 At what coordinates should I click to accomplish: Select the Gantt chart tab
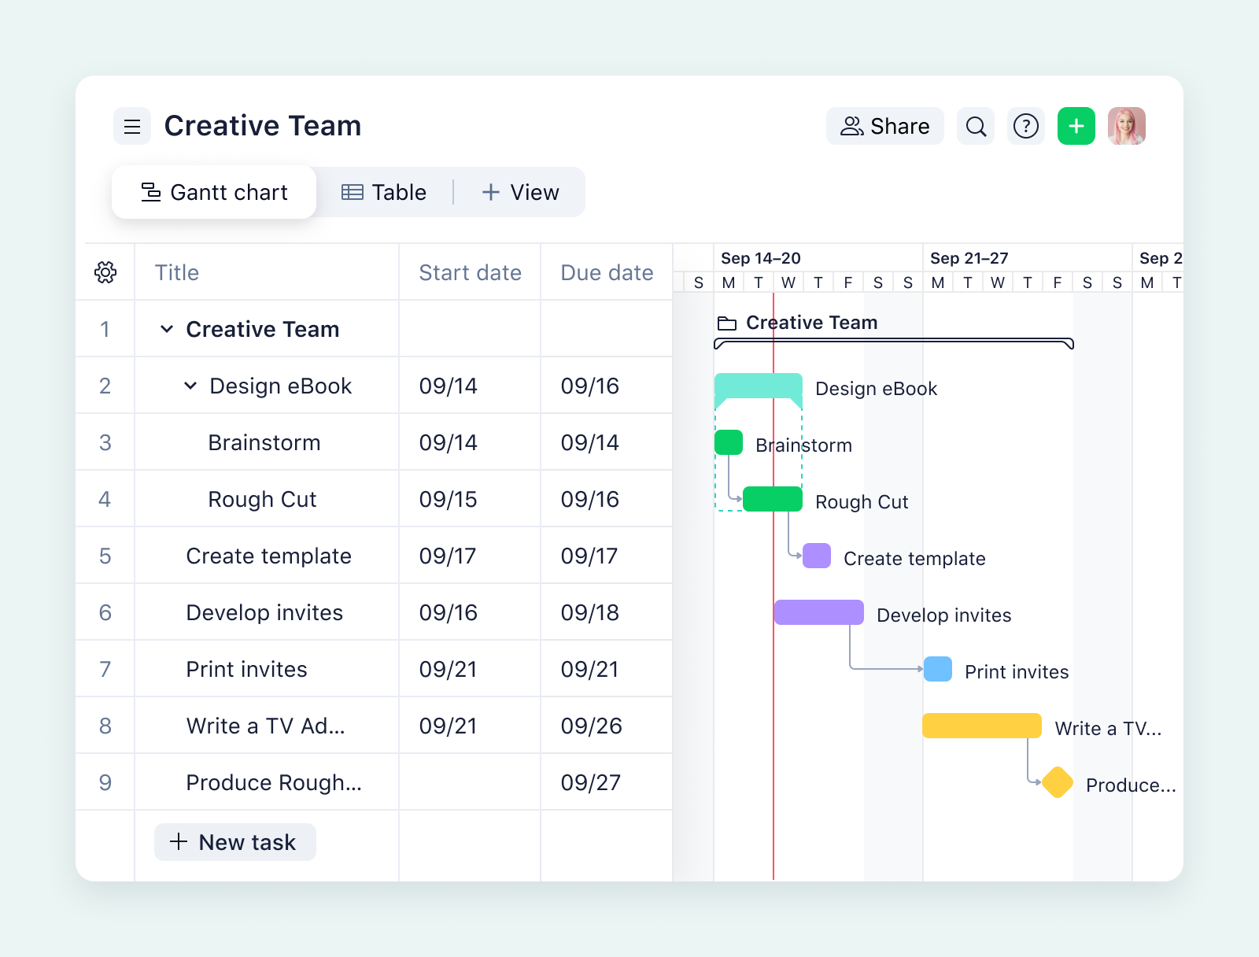coord(214,192)
